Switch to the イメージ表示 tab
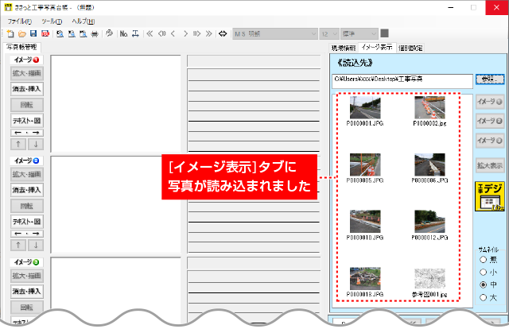Screen dimensions: 509x329 (376, 48)
